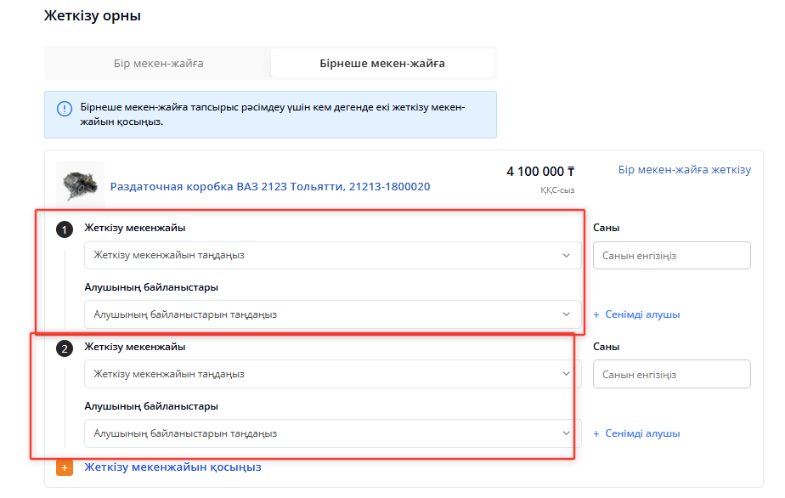The width and height of the screenshot is (785, 498).
Task: Open the Раздаточная коробка ВАЗ 2123 product link
Action: (270, 187)
